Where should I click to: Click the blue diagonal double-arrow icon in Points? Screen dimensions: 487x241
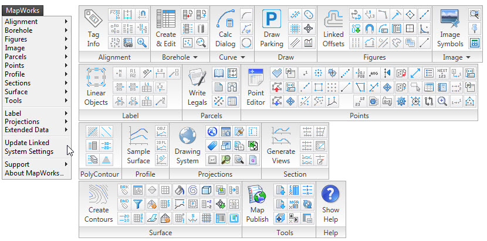(x=415, y=73)
